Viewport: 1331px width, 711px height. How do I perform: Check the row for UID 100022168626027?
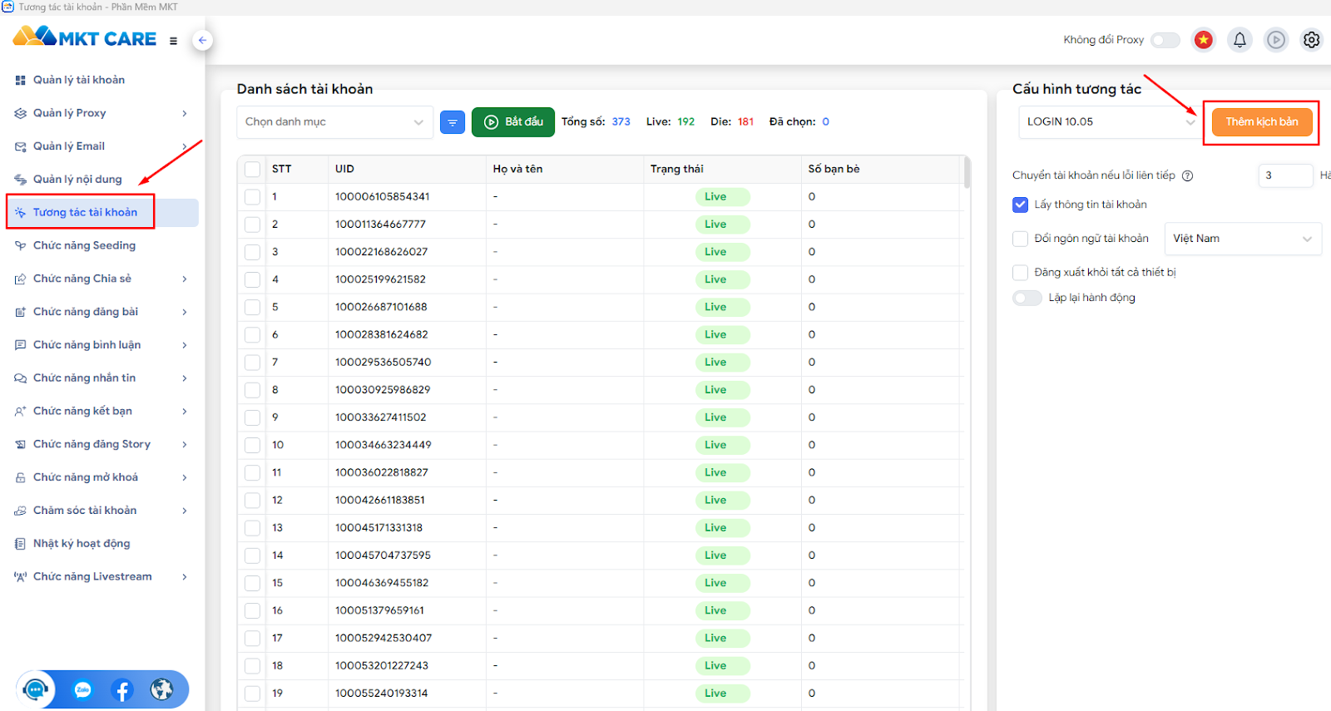(253, 252)
